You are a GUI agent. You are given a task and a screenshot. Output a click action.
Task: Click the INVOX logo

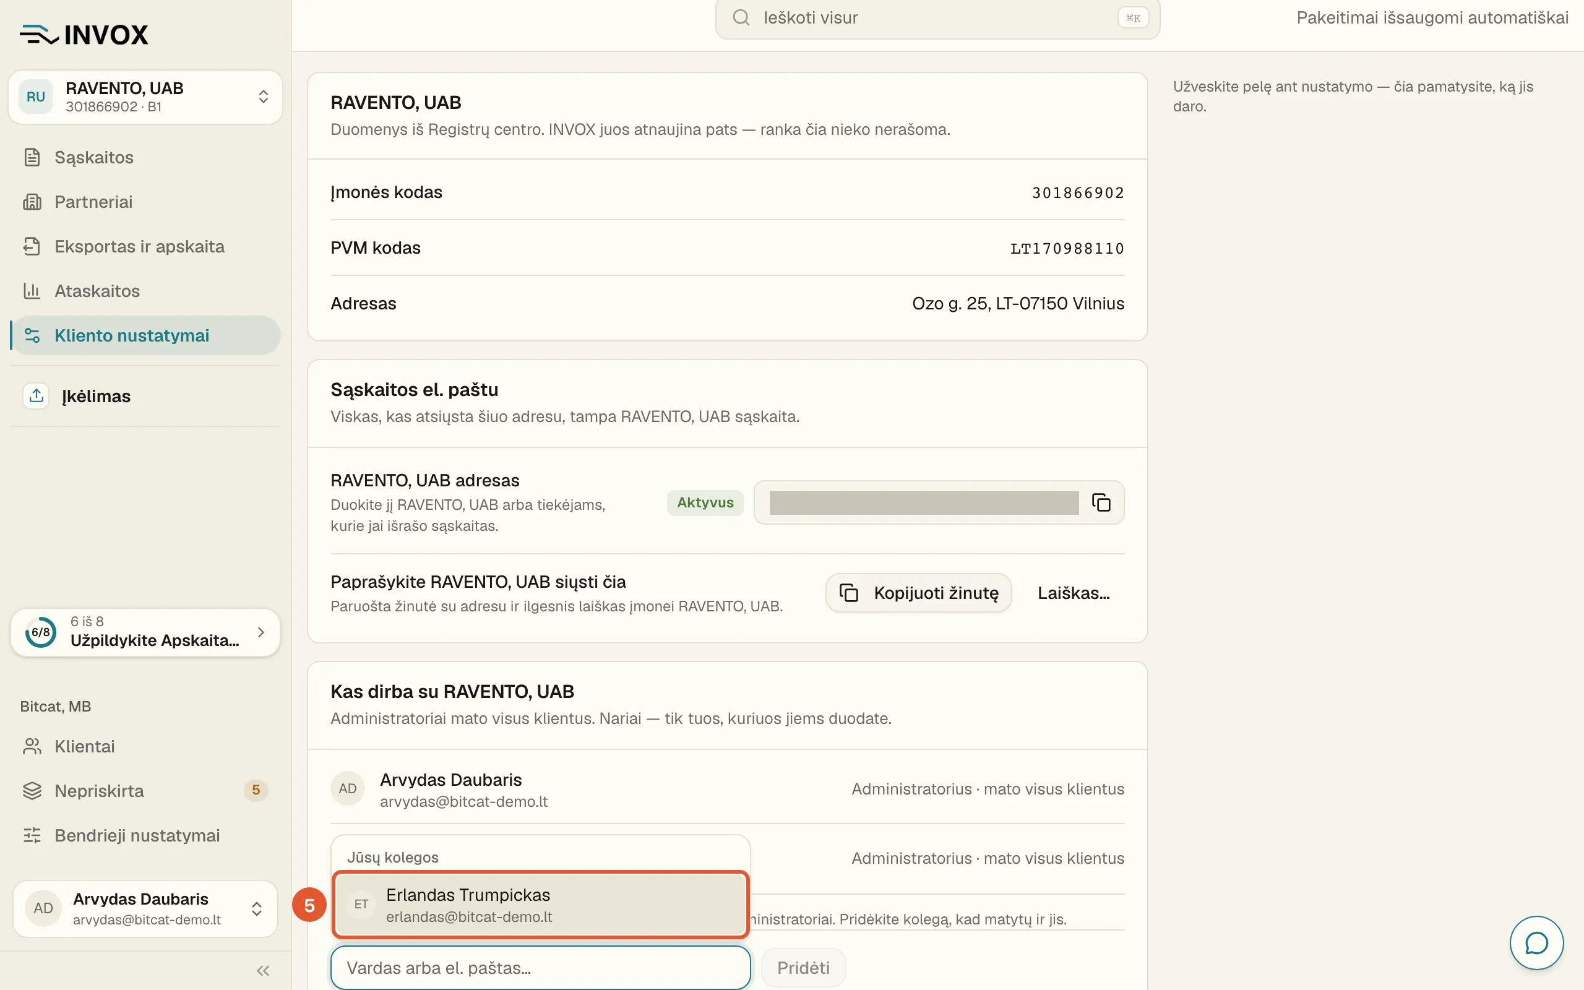point(84,35)
